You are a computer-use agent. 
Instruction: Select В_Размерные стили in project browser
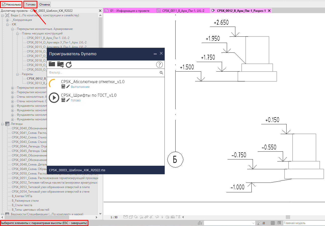pyautogui.click(x=25, y=201)
